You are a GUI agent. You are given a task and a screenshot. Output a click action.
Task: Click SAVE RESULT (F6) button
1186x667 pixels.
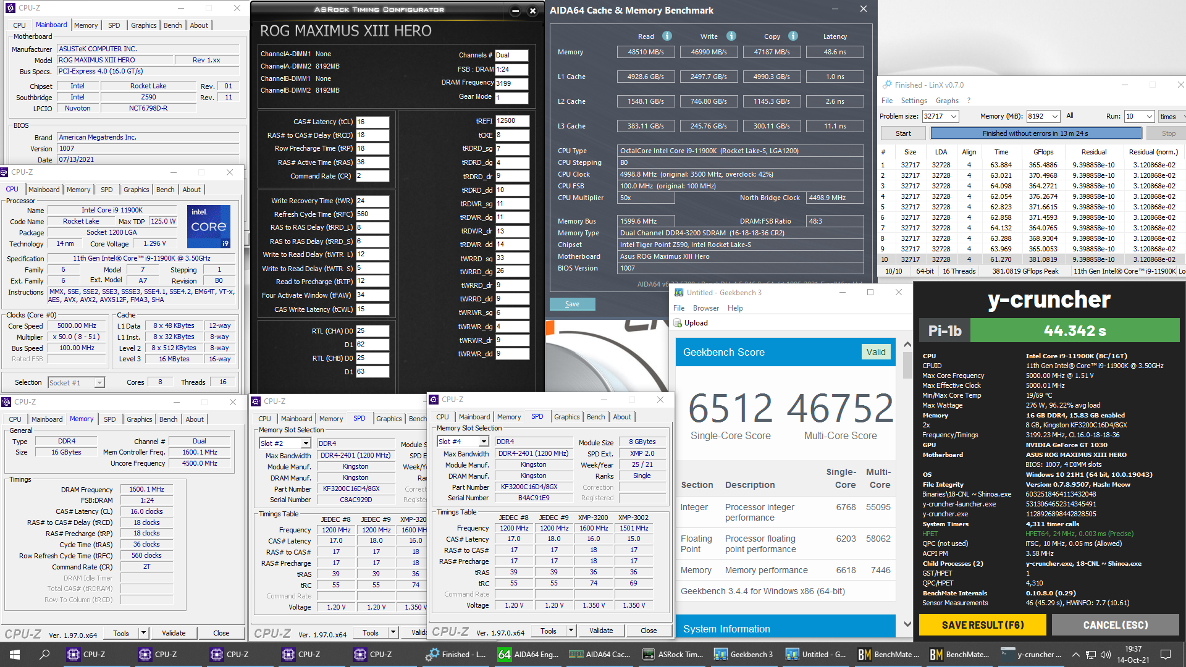pos(982,625)
